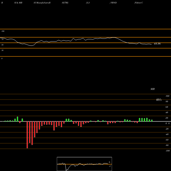
Task: Click the MR panel label
Action: 153,89
